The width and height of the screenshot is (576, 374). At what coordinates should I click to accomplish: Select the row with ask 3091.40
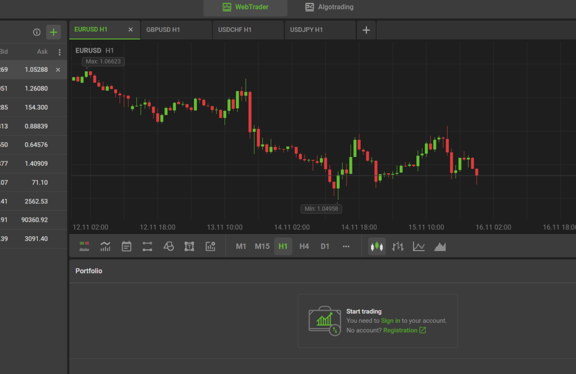(33, 239)
